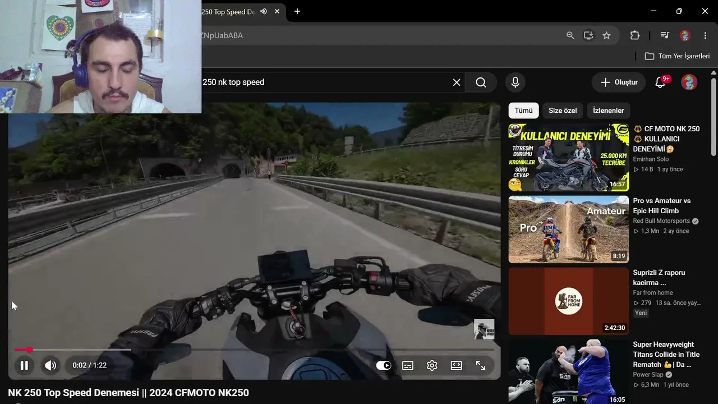The image size is (718, 404).
Task: Click the page vertical scrollbar
Action: click(714, 117)
